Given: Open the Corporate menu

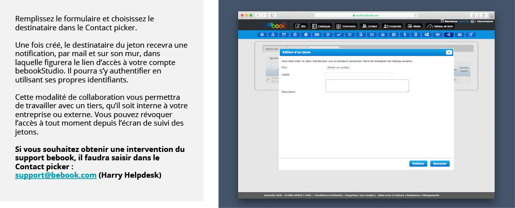Looking at the screenshot, I should click(393, 26).
